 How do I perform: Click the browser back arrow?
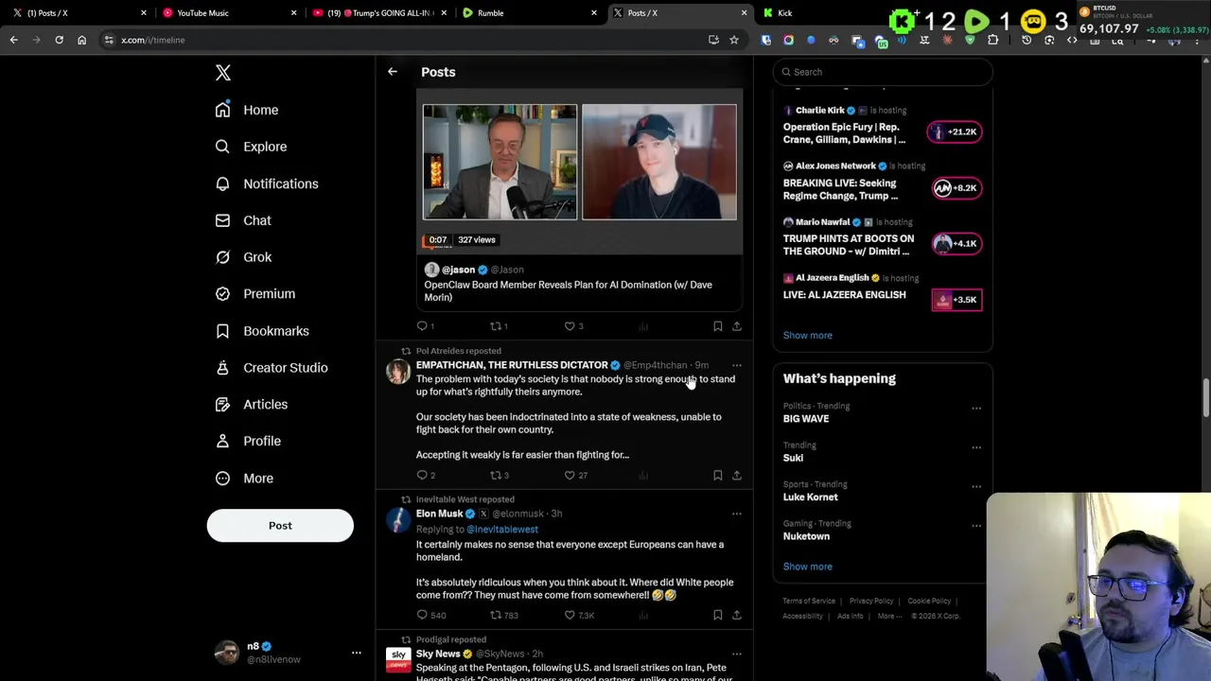13,40
